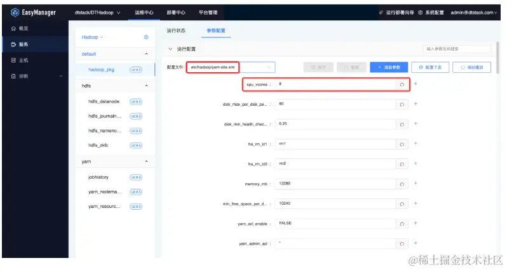Viewport: 507px width, 270px height.
Task: Click the disabled 重置 reset button
Action: pyautogui.click(x=351, y=67)
